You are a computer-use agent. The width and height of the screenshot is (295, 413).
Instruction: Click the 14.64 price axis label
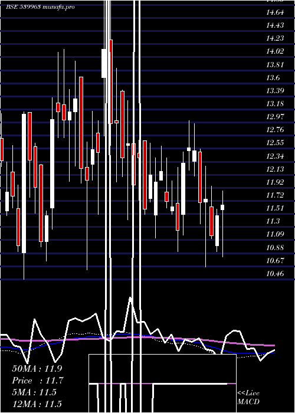pos(276,12)
